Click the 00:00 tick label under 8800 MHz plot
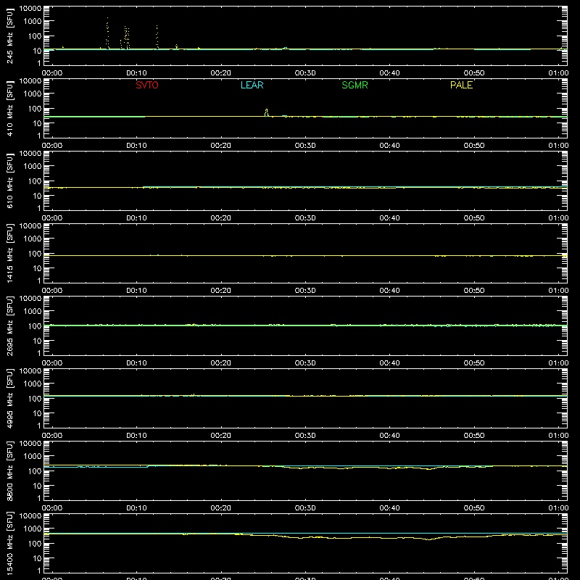The image size is (580, 580). coord(52,508)
